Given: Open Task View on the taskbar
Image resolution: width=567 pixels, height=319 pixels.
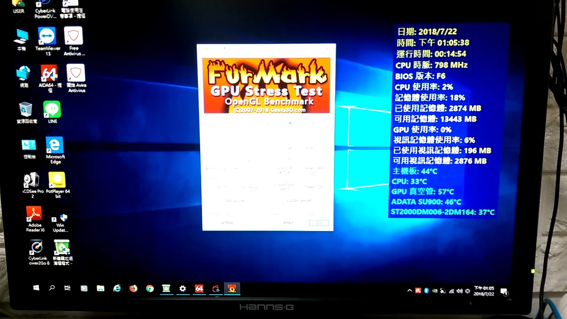Looking at the screenshot, I should tap(67, 288).
